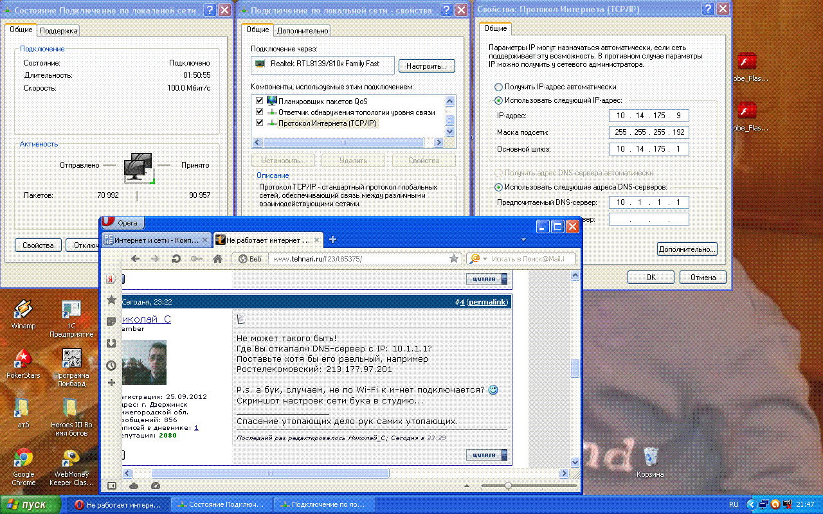Open the Windows пуск Start menu
Image resolution: width=823 pixels, height=514 pixels.
point(30,504)
